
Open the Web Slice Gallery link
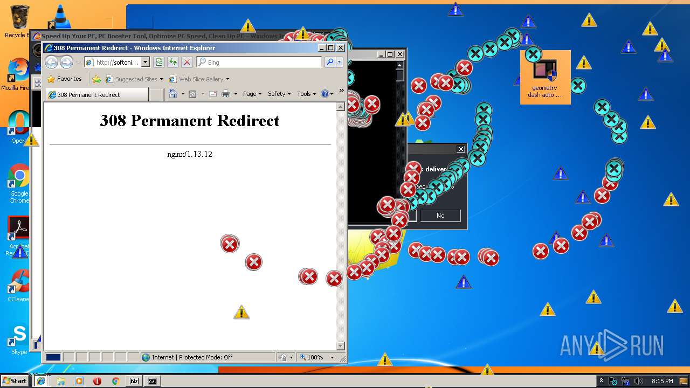[x=199, y=79]
